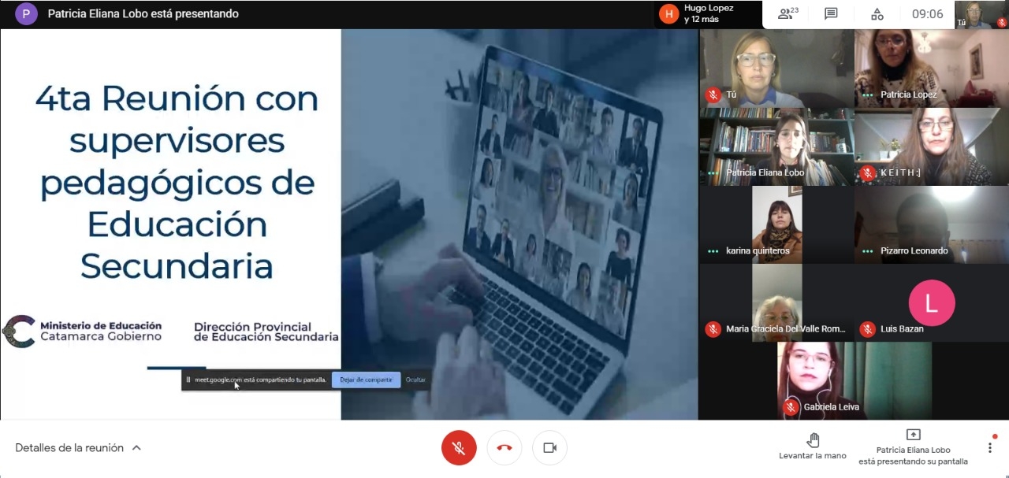Screen dimensions: 1009x478
Task: Click the raise hand icon
Action: coord(813,440)
